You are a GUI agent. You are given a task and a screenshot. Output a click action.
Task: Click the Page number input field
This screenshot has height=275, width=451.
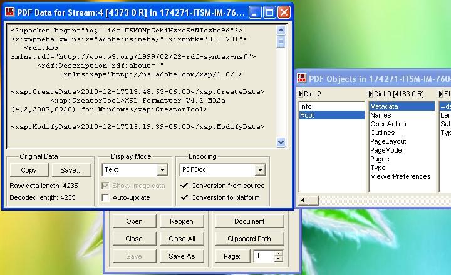point(263,256)
